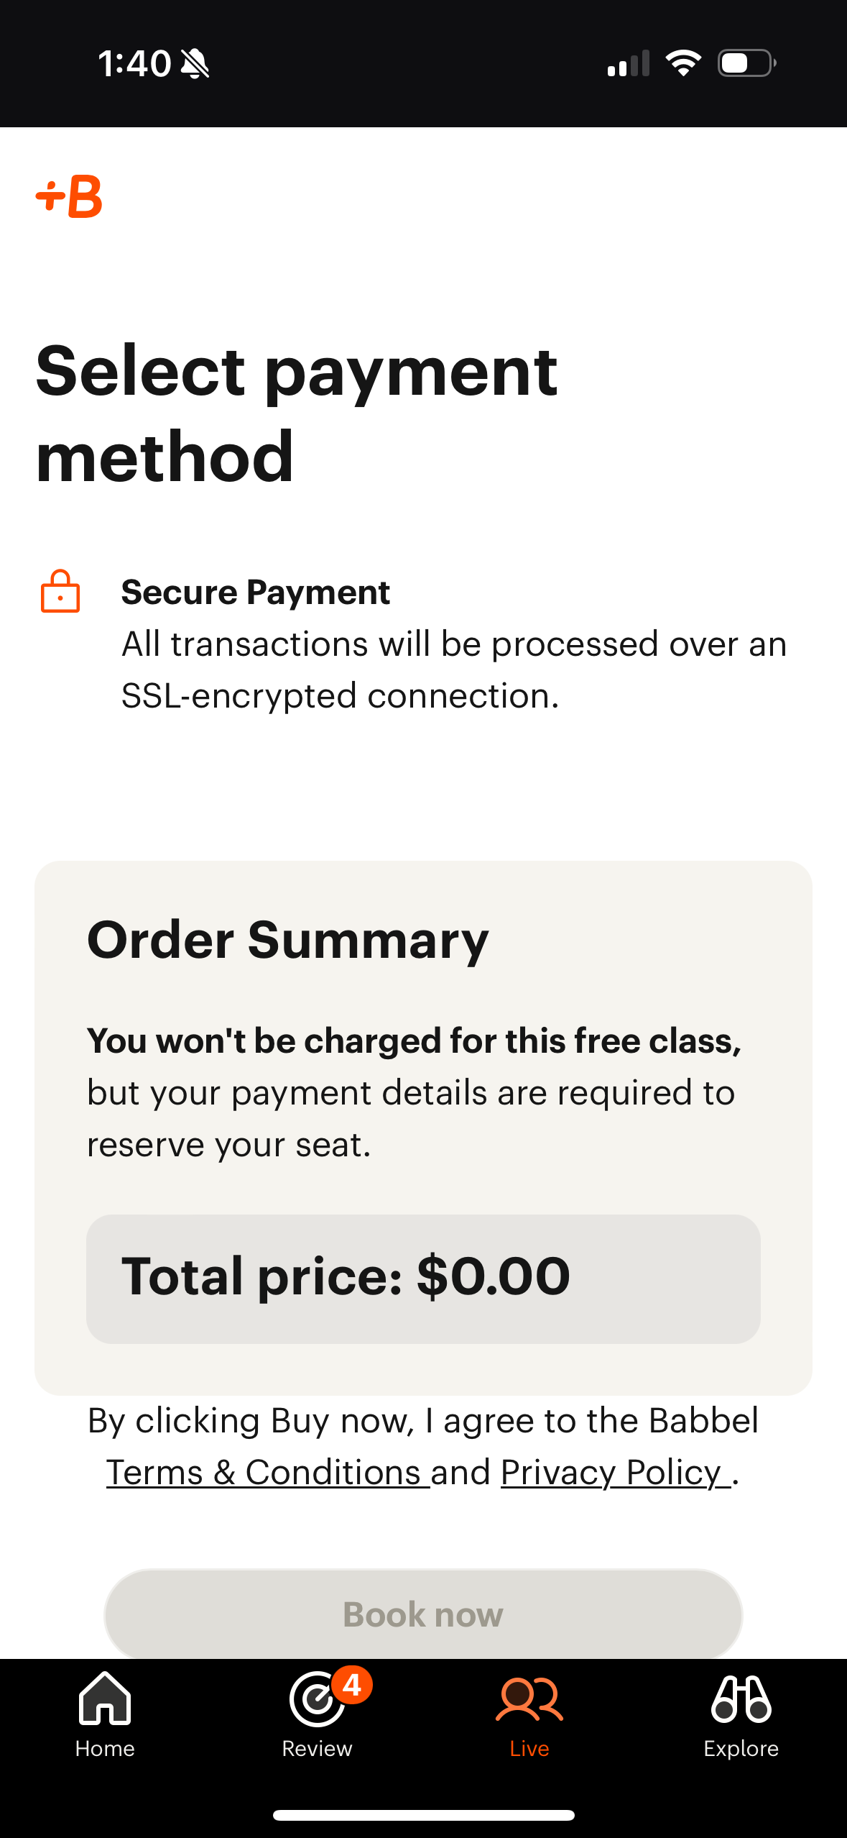Tap the orange secure payment lock icon
The image size is (847, 1838).
point(60,593)
